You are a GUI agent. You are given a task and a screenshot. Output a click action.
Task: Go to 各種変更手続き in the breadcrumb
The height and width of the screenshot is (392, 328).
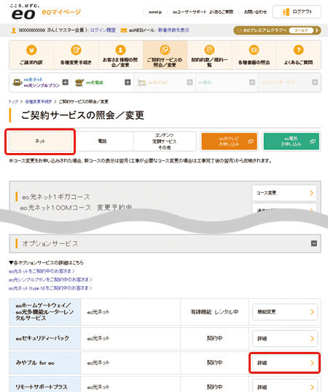click(x=39, y=101)
